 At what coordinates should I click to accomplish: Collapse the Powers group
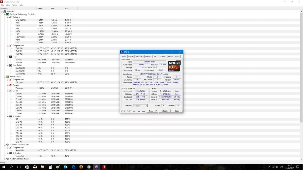point(8,85)
